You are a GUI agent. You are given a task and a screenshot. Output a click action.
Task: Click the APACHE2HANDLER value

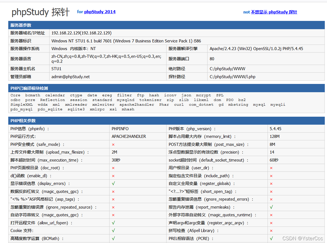pyautogui.click(x=129, y=136)
